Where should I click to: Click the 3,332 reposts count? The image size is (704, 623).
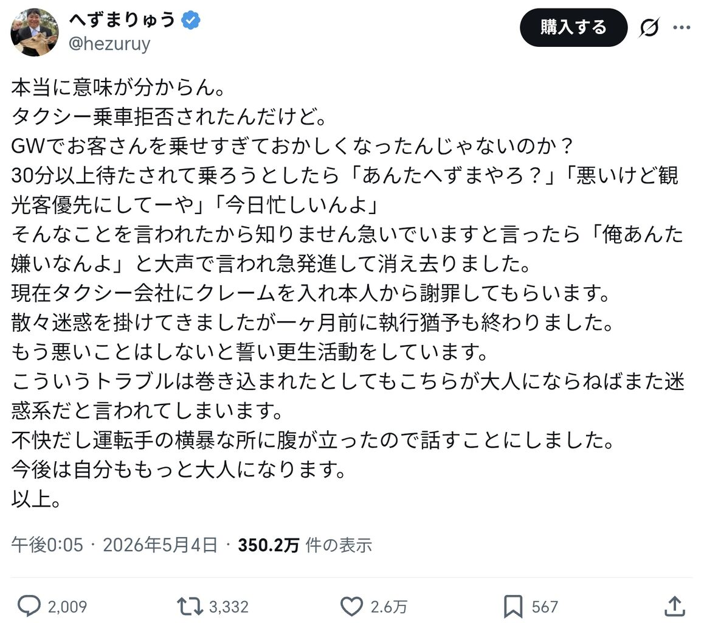coord(229,607)
